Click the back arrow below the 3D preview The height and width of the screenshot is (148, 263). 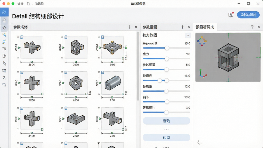click(199, 142)
